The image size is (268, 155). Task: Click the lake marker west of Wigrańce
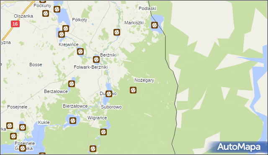click(73, 121)
